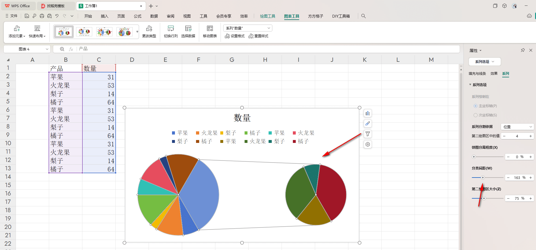Click the Save icon in quick toolbar
This screenshot has height=250, width=536.
(27, 16)
